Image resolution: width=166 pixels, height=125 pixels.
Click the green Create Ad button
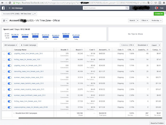(159, 14)
